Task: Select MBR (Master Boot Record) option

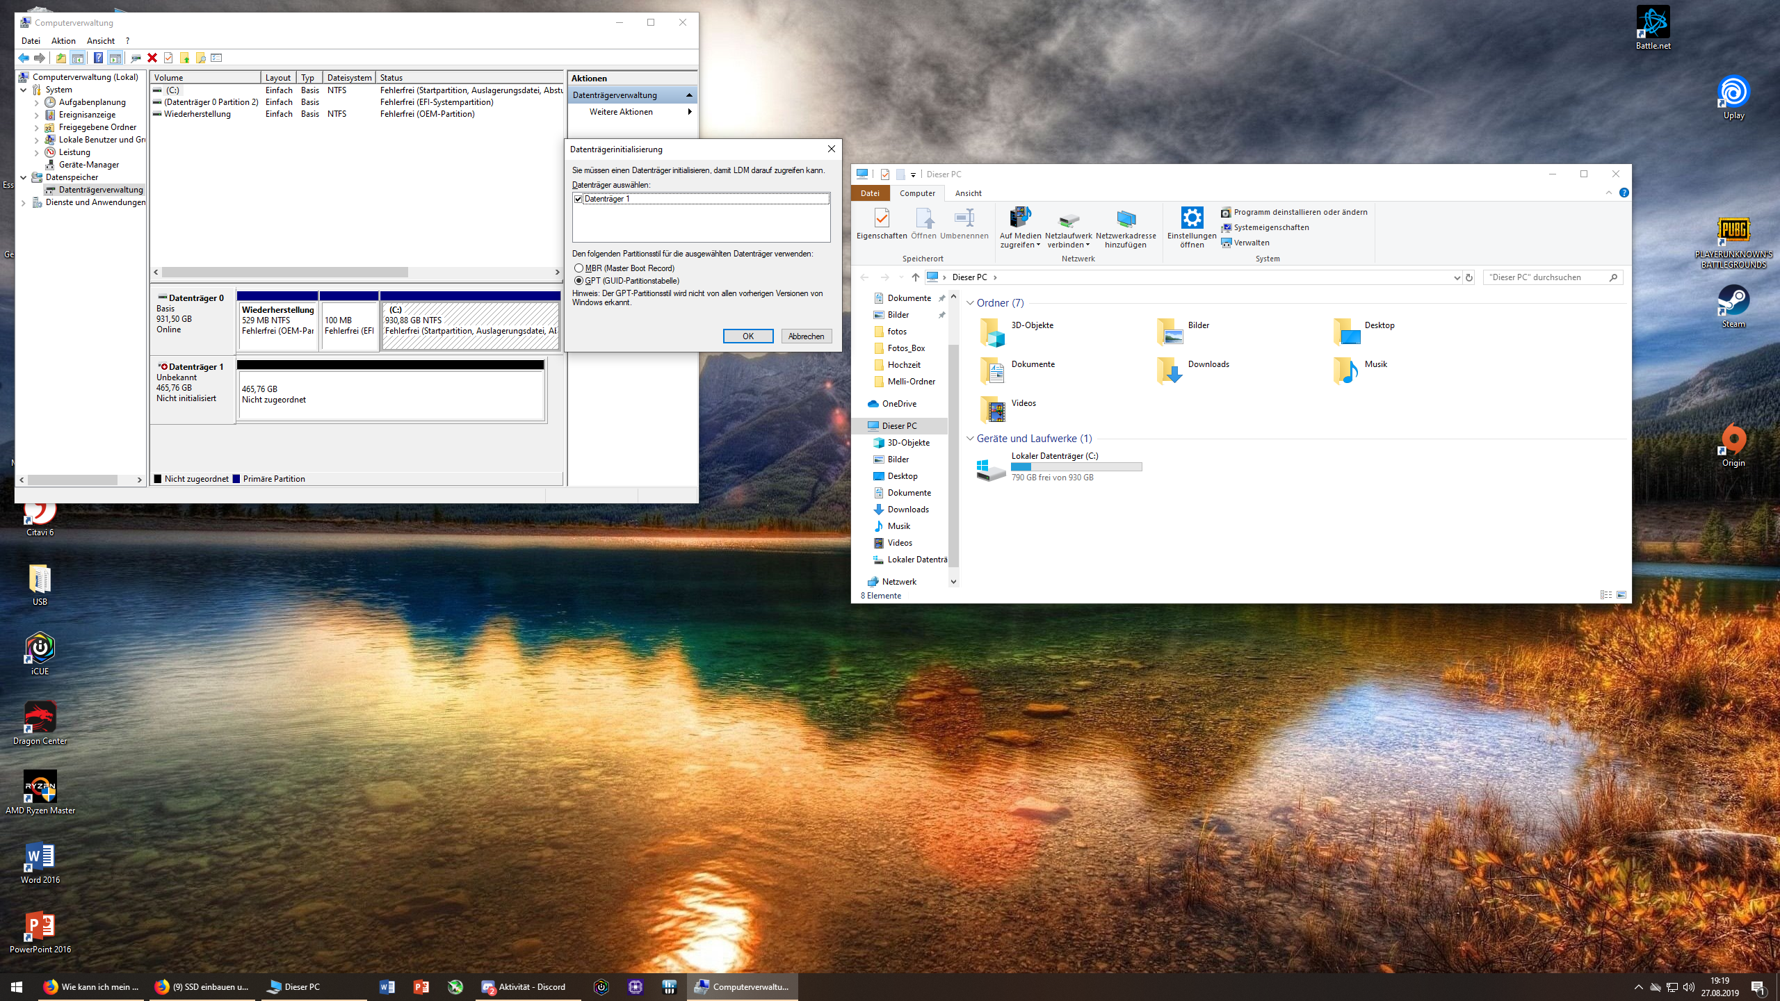Action: [x=578, y=268]
